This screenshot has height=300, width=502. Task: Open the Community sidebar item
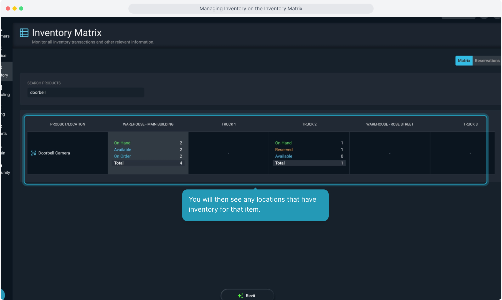click(5, 170)
